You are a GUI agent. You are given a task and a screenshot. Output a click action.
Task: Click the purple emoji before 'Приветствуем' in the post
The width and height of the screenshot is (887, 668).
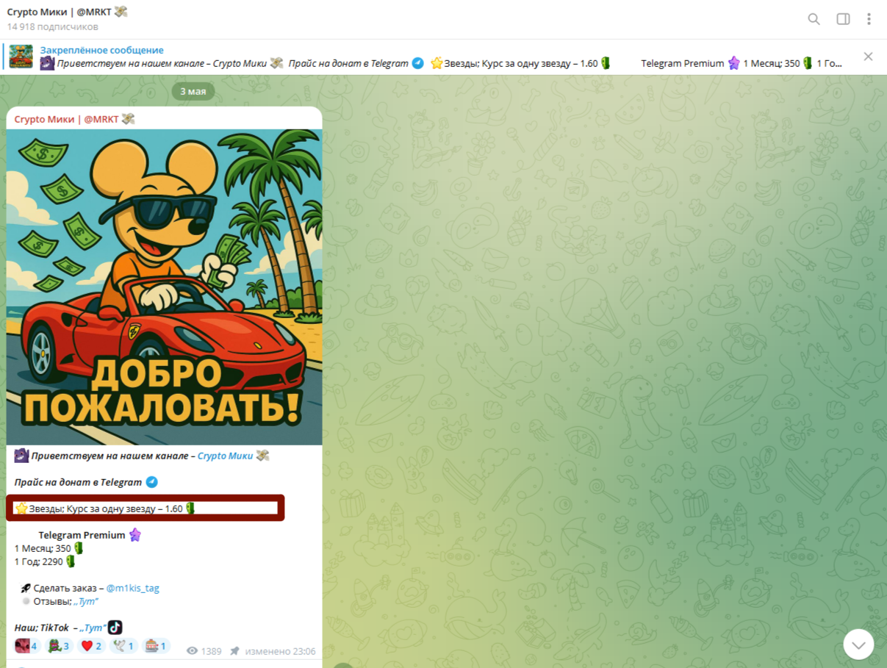(x=21, y=456)
